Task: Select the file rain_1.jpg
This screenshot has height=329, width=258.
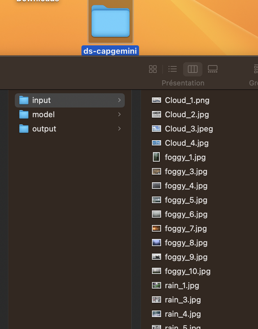Action: coord(182,285)
